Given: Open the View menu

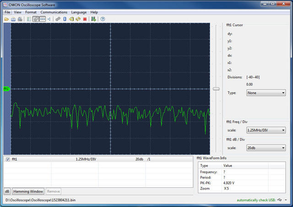Looking at the screenshot, I should point(17,12).
